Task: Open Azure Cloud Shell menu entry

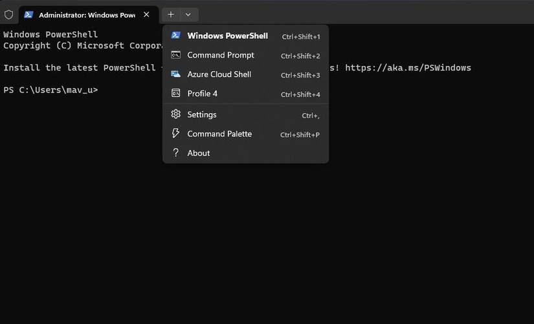Action: (x=219, y=74)
